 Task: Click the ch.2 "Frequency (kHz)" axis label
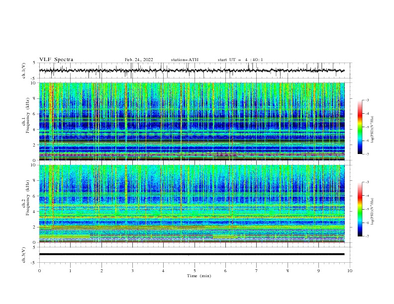[27, 197]
